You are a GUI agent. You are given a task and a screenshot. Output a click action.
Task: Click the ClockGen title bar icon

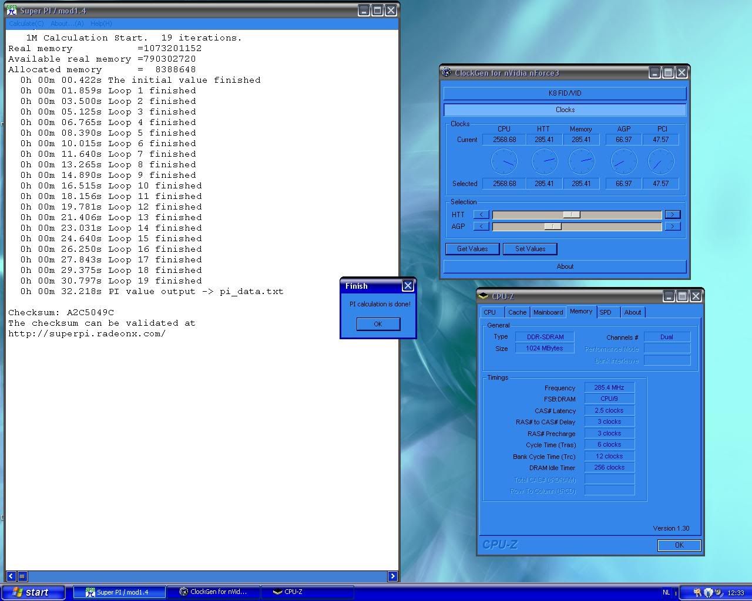(x=447, y=72)
